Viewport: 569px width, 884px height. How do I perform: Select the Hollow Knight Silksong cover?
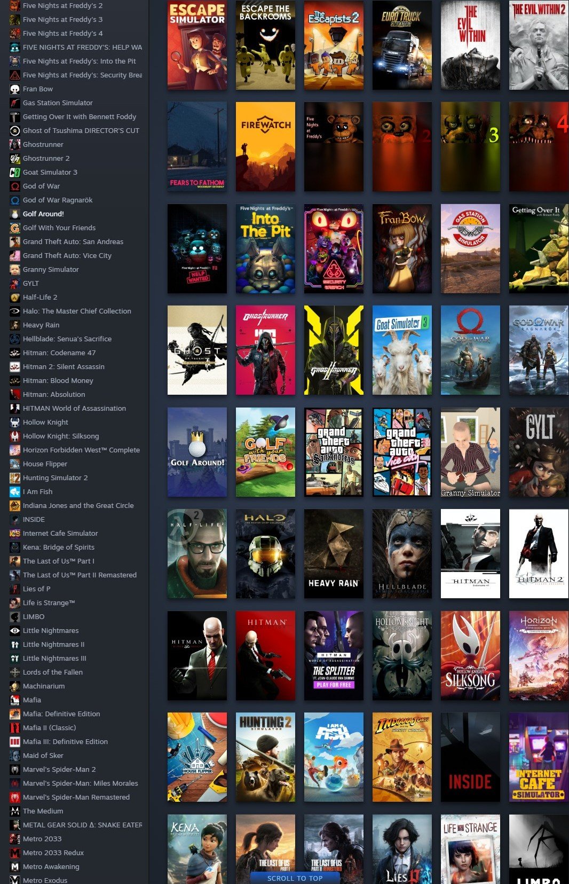[470, 655]
